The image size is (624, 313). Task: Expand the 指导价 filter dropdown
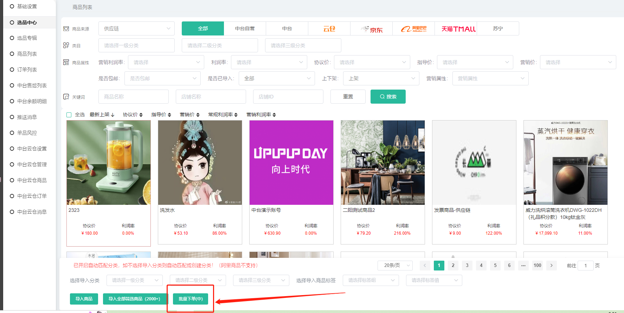475,62
